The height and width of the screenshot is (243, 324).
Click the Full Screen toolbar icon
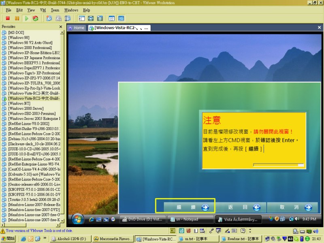(x=91, y=18)
